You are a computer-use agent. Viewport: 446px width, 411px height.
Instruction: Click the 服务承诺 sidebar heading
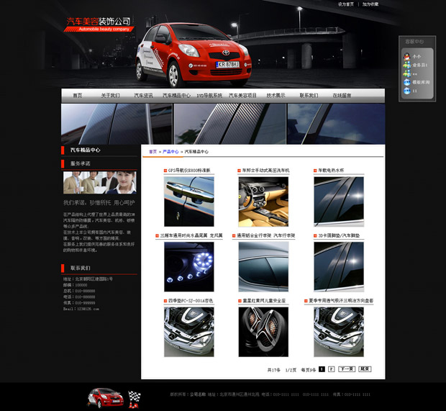[x=81, y=163]
